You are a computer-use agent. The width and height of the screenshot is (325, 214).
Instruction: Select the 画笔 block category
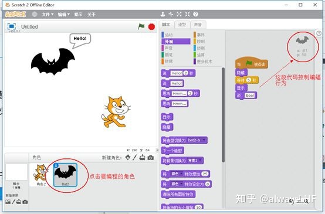176,55
